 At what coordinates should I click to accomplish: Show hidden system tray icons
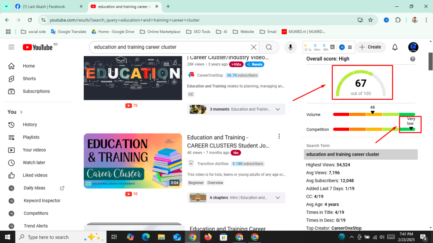(x=351, y=237)
